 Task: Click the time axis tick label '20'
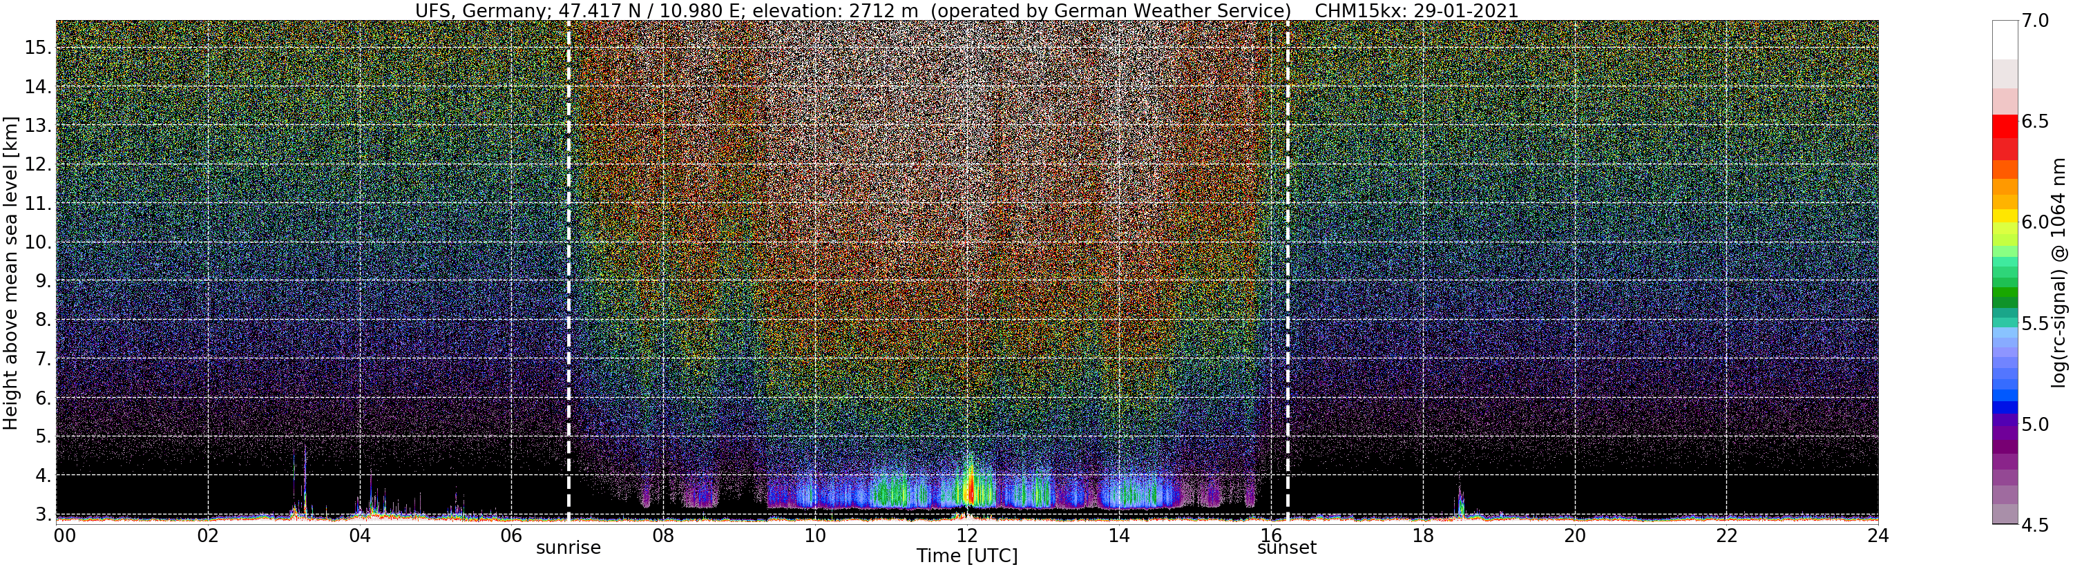pos(1574,534)
